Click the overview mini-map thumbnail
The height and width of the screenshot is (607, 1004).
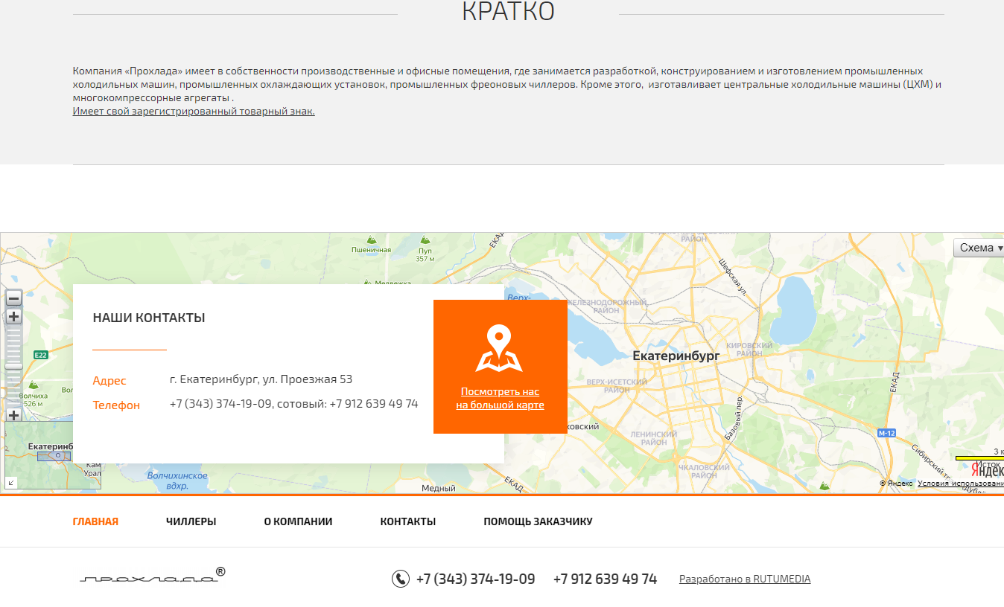54,455
